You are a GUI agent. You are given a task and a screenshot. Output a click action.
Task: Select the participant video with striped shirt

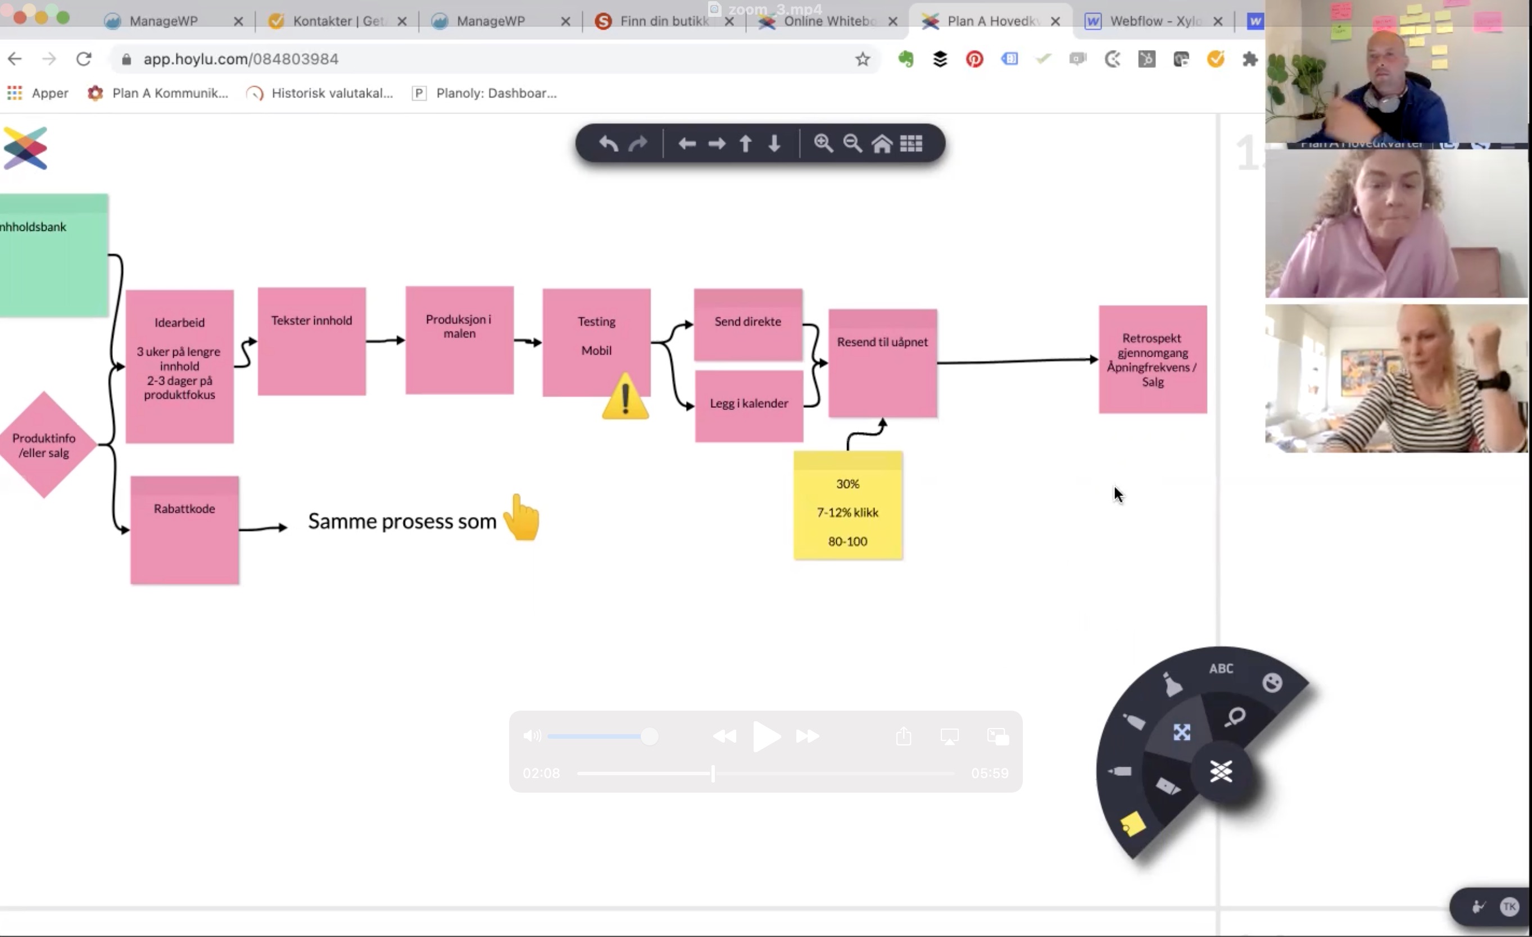pos(1397,379)
